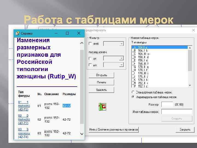This screenshot has height=148, width=197.
Task: Select figure type '_P 152, I'
Action: (x=160, y=86)
